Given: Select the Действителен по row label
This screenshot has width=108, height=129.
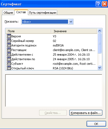Looking at the screenshot, I should tap(23, 59).
